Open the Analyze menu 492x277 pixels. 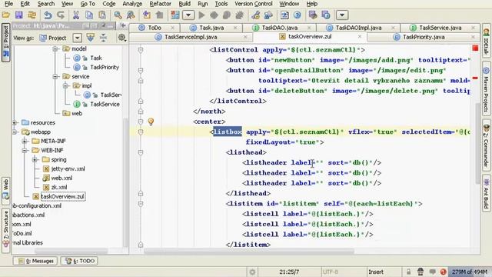[132, 4]
